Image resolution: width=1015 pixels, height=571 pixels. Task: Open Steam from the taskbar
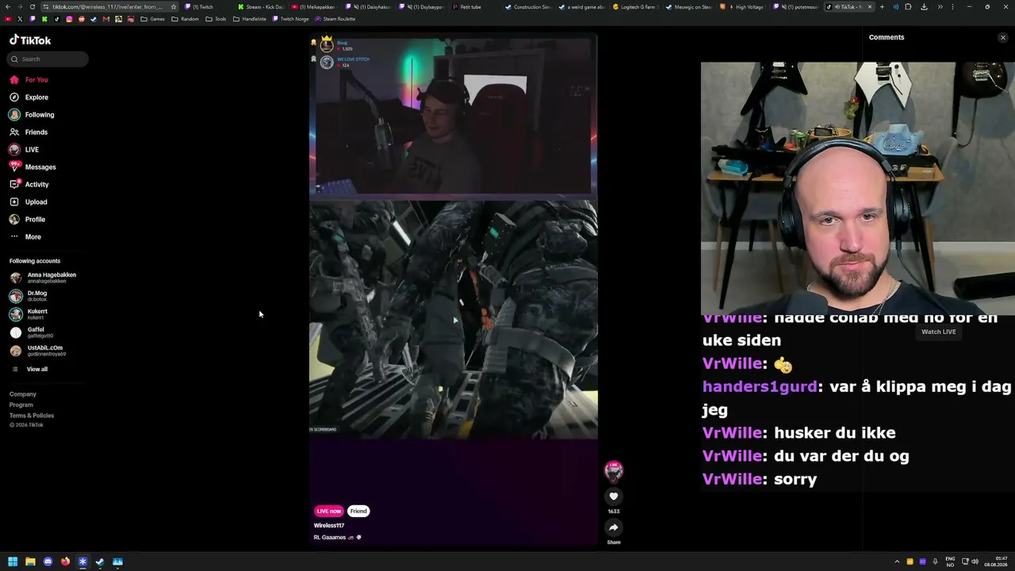100,562
